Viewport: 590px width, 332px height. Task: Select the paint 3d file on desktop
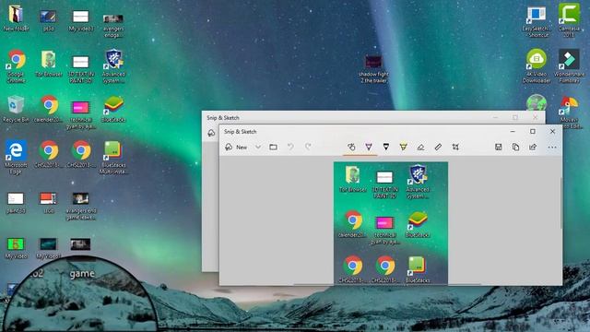click(16, 203)
